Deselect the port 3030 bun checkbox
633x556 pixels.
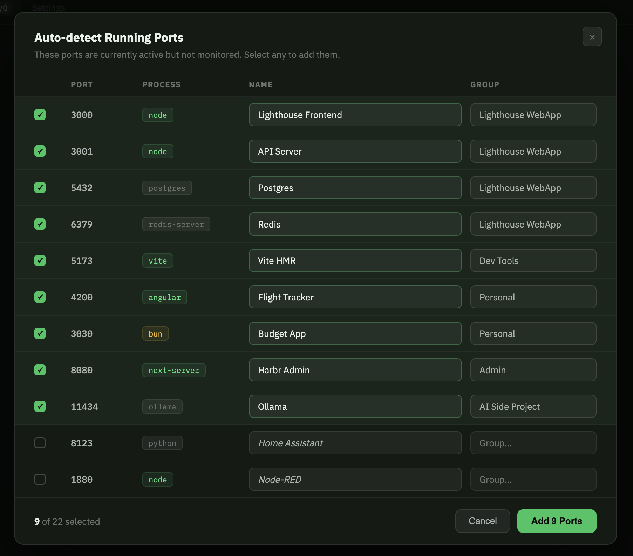coord(40,333)
